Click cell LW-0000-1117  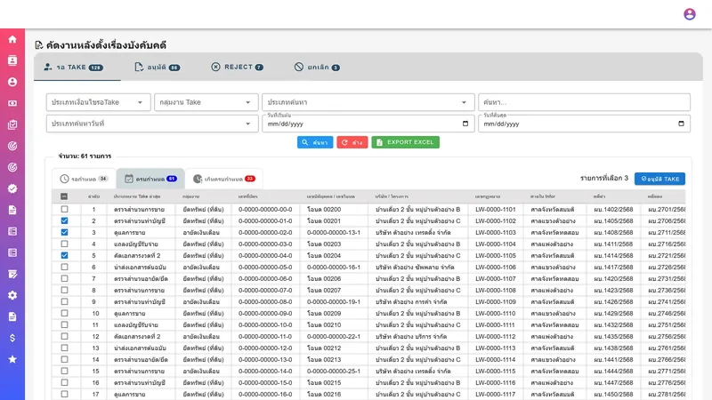pyautogui.click(x=496, y=395)
